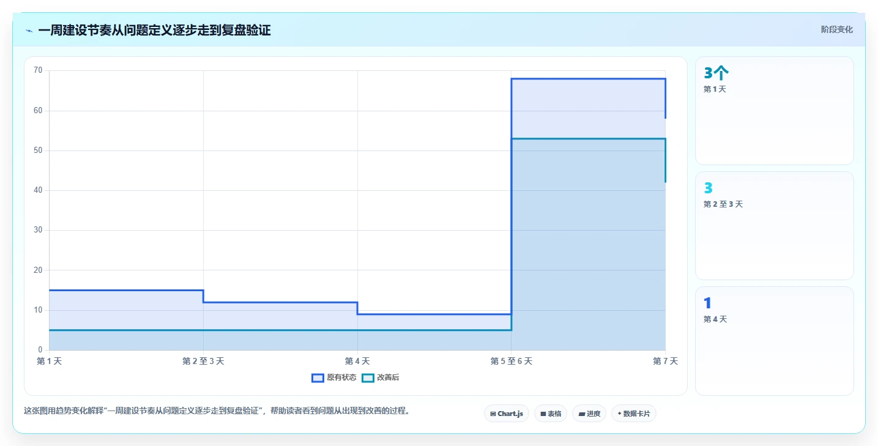Click the chart title 一周建设节奏从问题定义逐步走到复盘验证
878x446 pixels.
pyautogui.click(x=154, y=31)
